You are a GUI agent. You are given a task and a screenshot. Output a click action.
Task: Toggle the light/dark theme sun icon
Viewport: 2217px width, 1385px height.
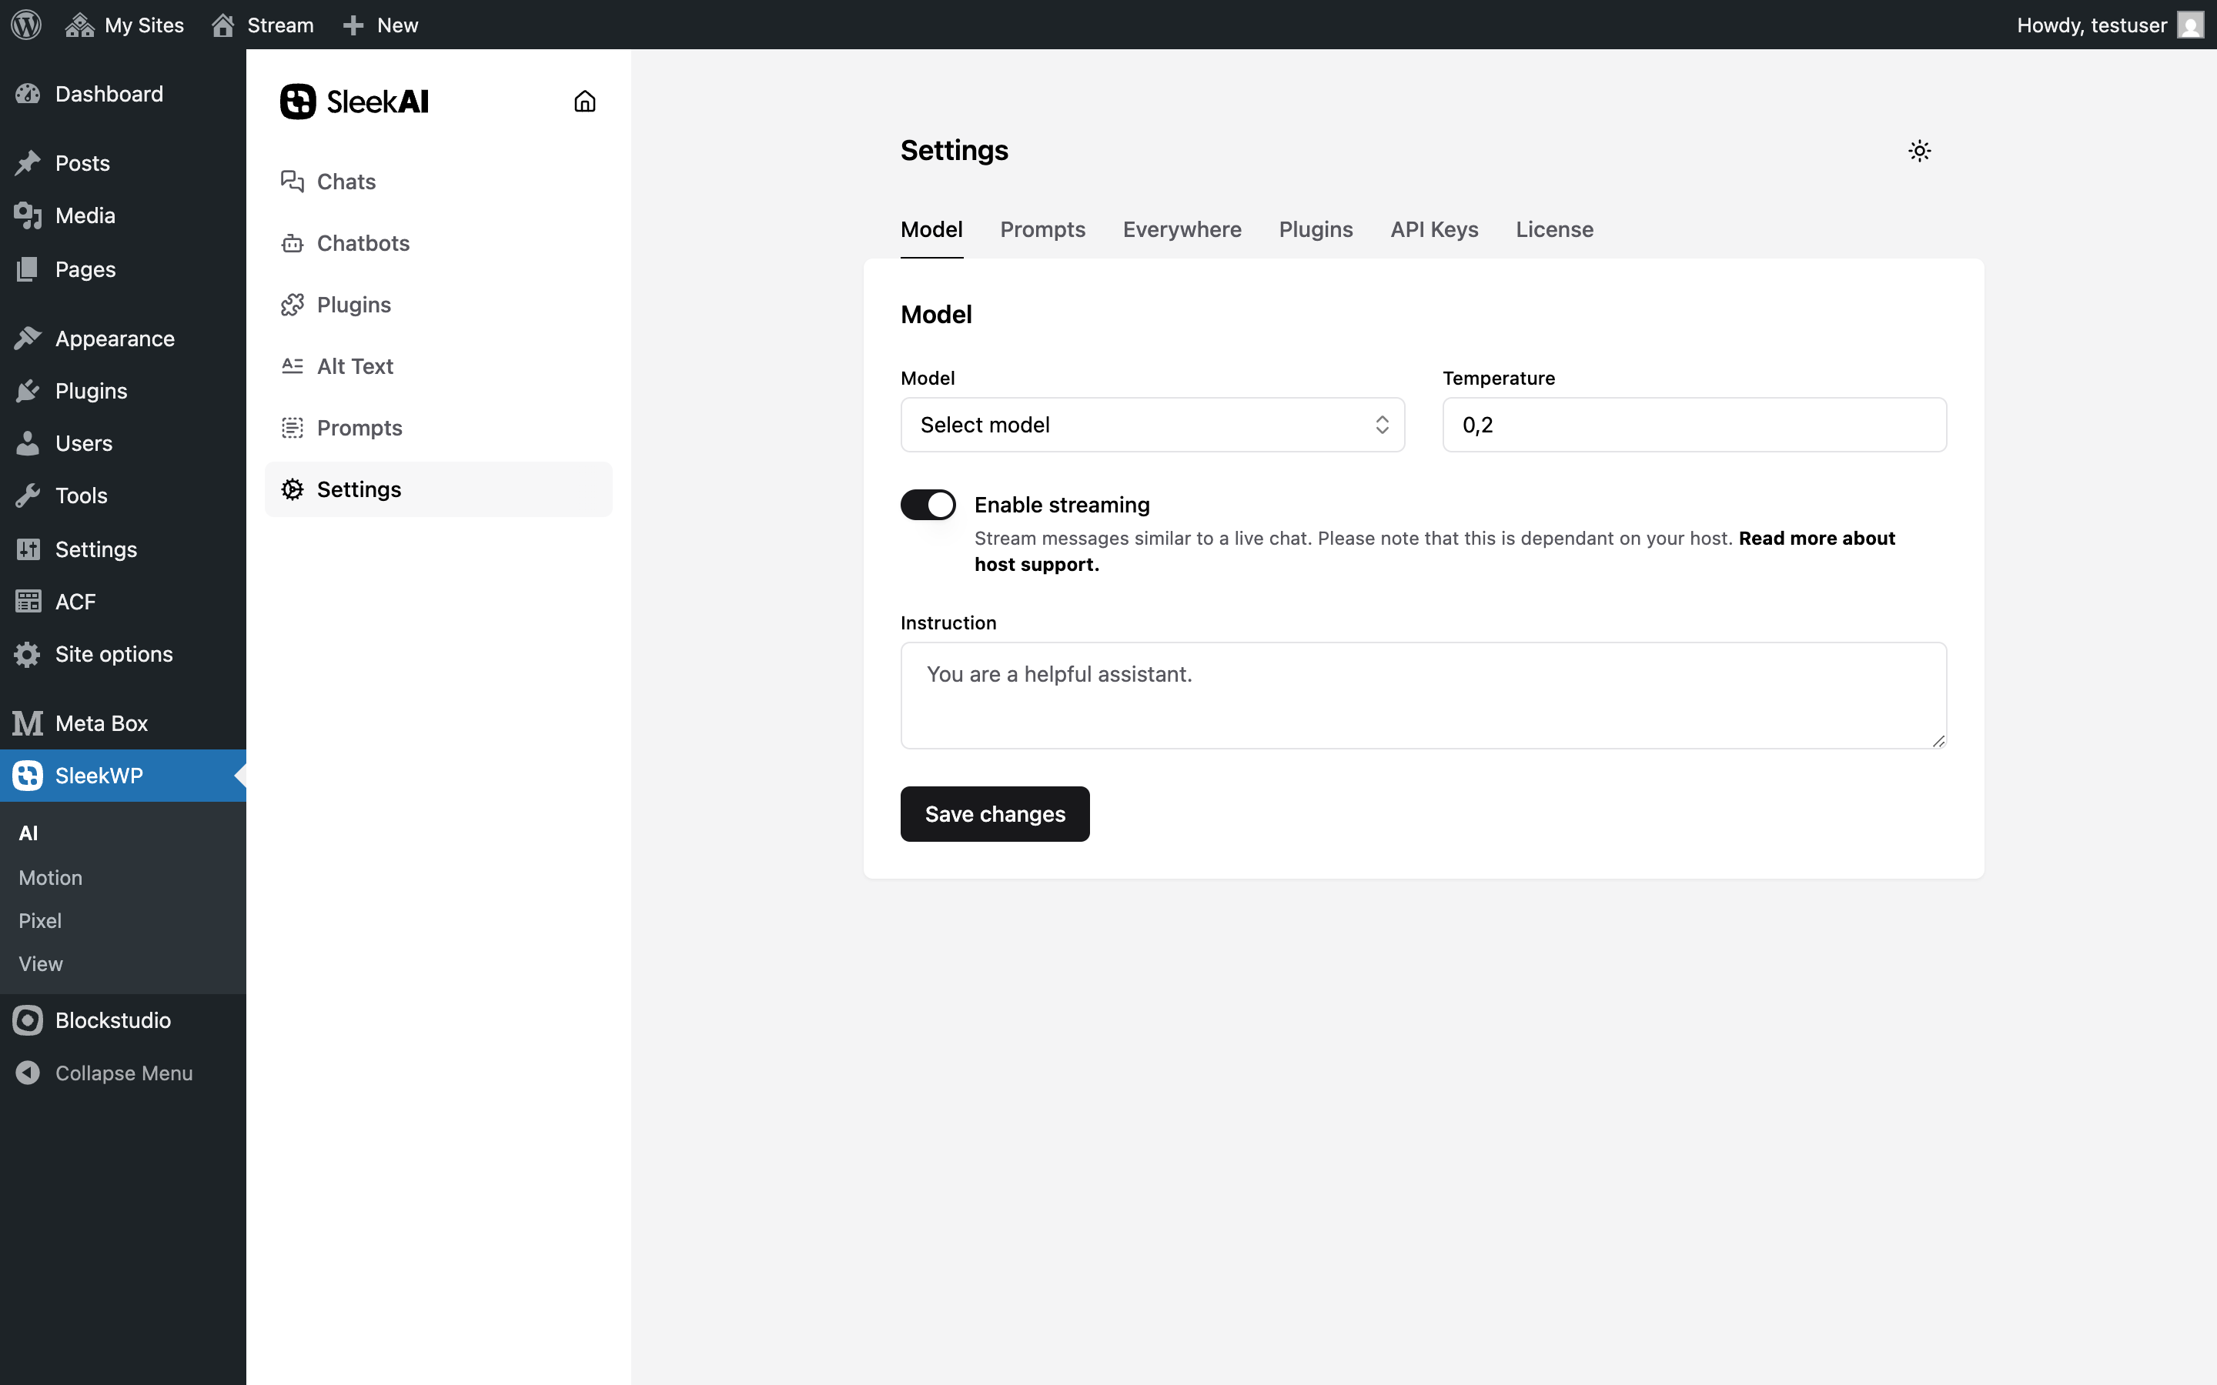coord(1919,151)
